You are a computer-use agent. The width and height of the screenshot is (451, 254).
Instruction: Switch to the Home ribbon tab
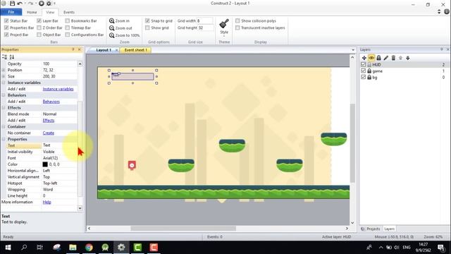[x=32, y=12]
